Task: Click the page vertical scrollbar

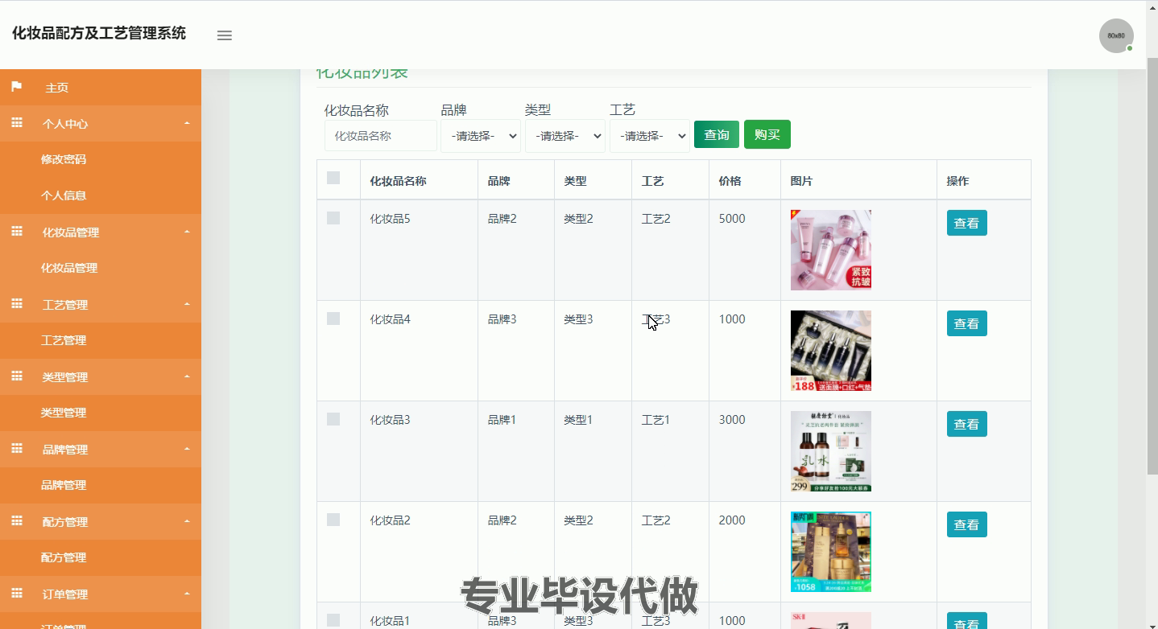Action: [1152, 265]
